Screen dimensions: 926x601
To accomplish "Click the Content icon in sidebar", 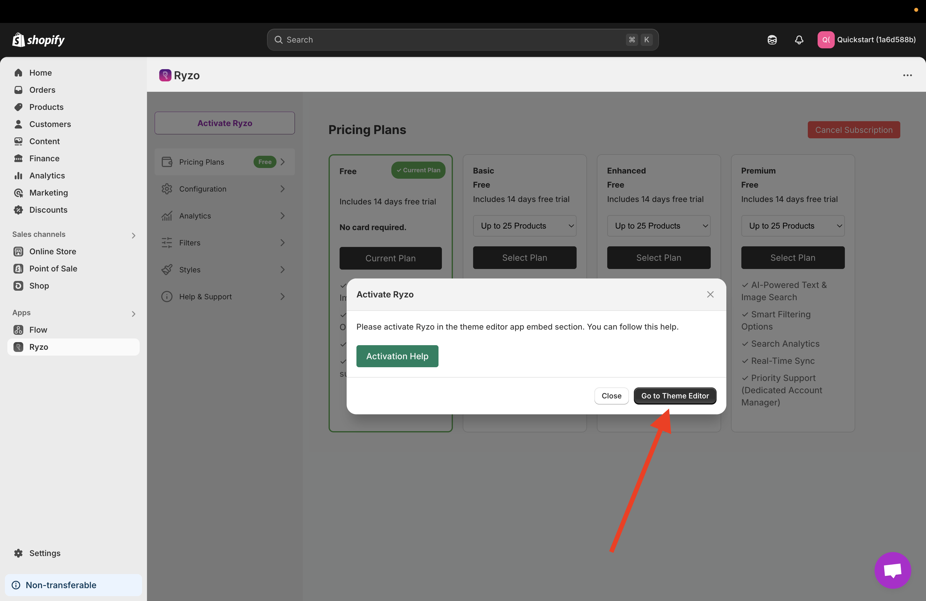I will [18, 141].
